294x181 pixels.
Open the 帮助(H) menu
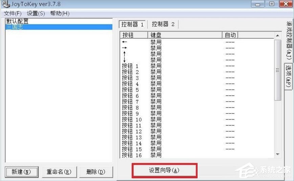60,13
